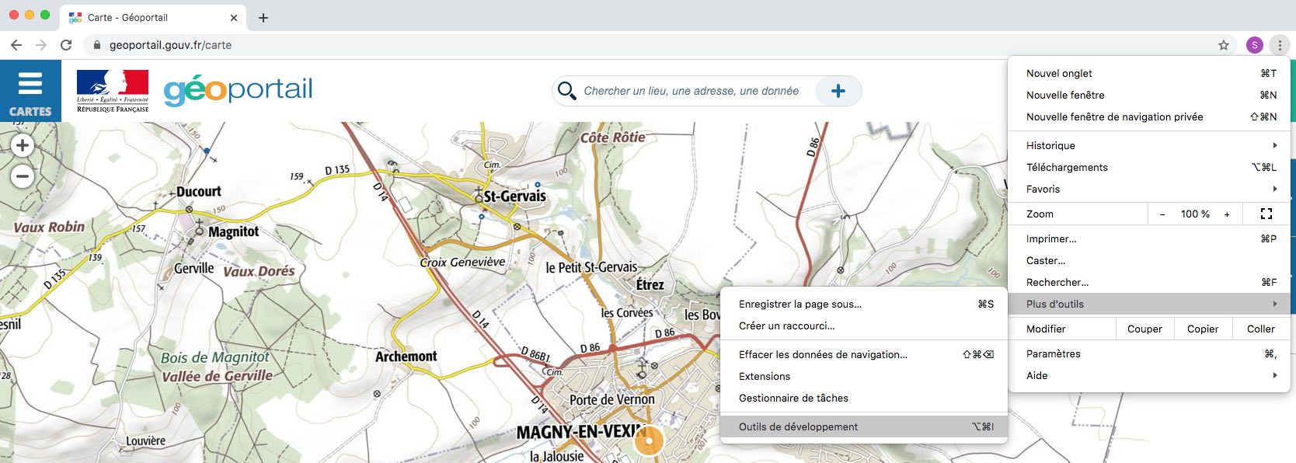Close the Chrome three-dot menu button

(1280, 45)
